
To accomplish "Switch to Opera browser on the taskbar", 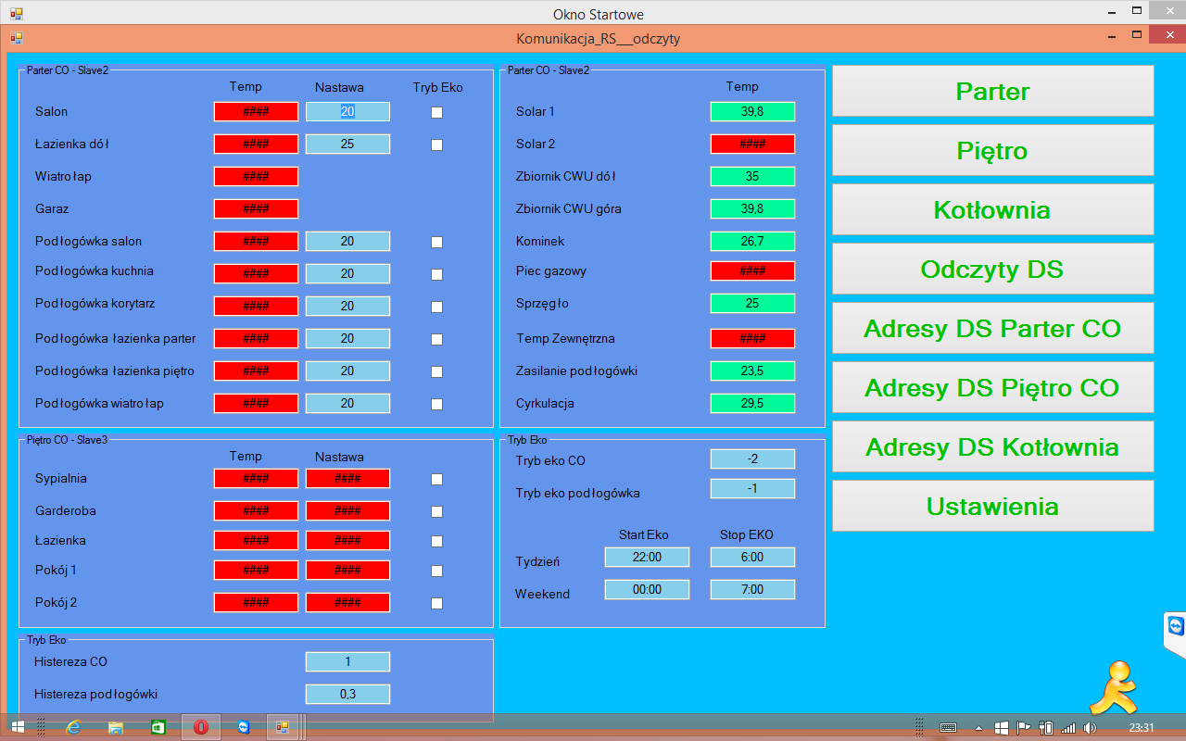I will point(200,727).
